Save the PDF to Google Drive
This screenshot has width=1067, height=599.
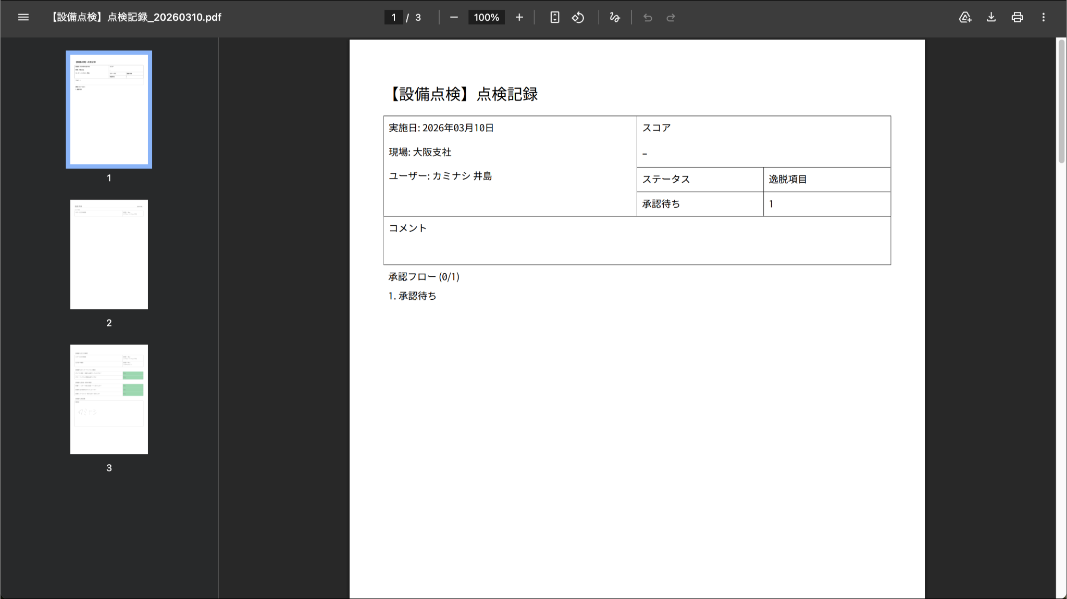pos(965,17)
